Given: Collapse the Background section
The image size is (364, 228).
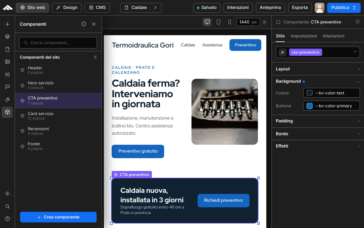Looking at the screenshot, I should pos(318,81).
